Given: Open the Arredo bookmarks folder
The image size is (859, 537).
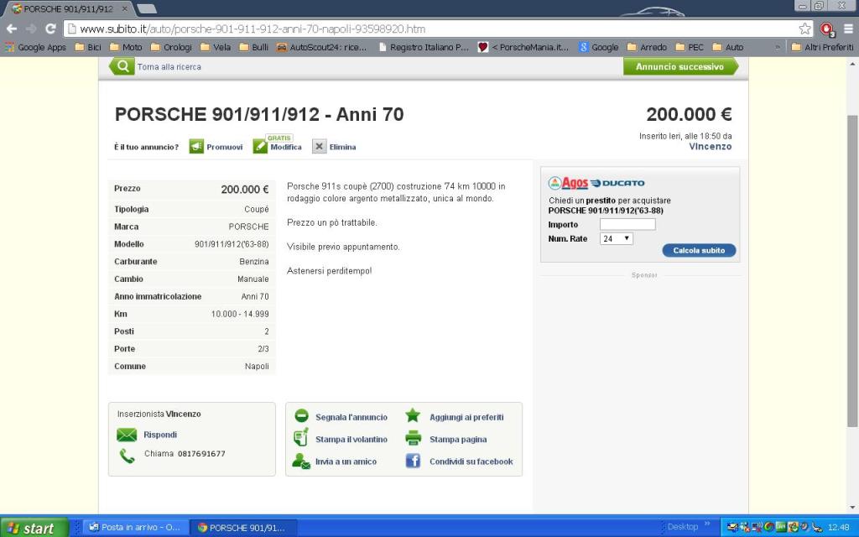Looking at the screenshot, I should click(x=648, y=47).
